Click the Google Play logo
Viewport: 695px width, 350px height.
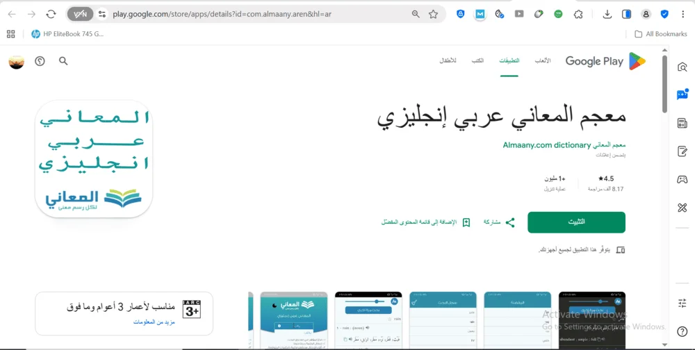point(605,61)
